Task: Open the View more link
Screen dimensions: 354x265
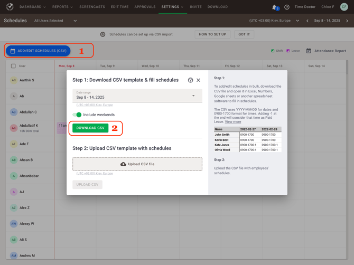Action: [233, 122]
